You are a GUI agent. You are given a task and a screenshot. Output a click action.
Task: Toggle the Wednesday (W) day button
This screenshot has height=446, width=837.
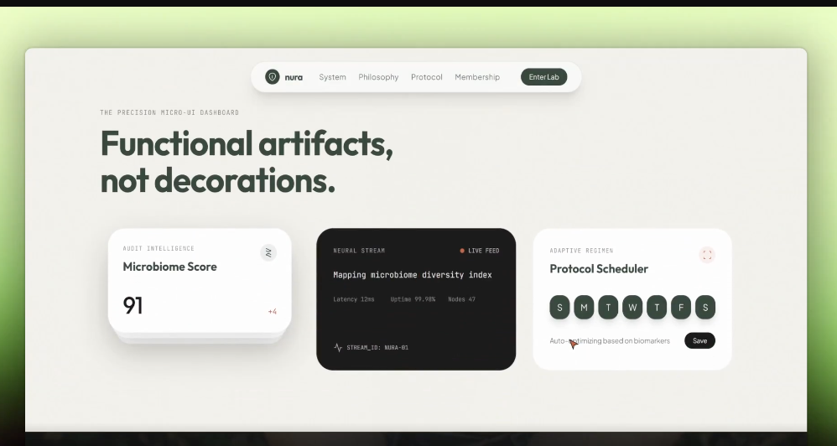(632, 308)
